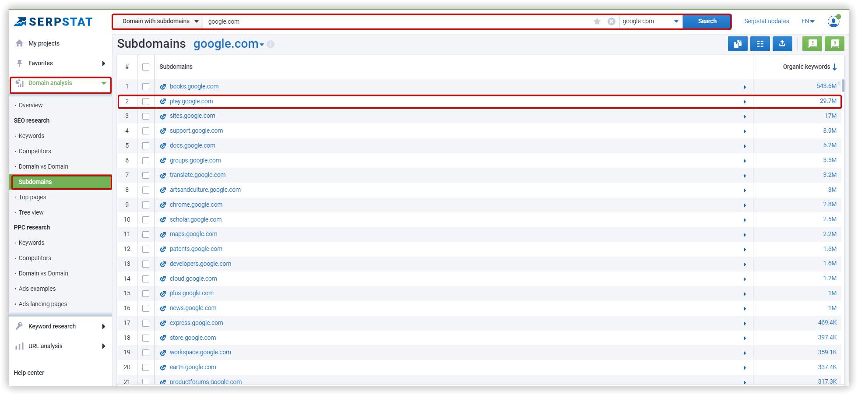Click the My projects home icon
Screen dimensions: 858x395
click(19, 43)
